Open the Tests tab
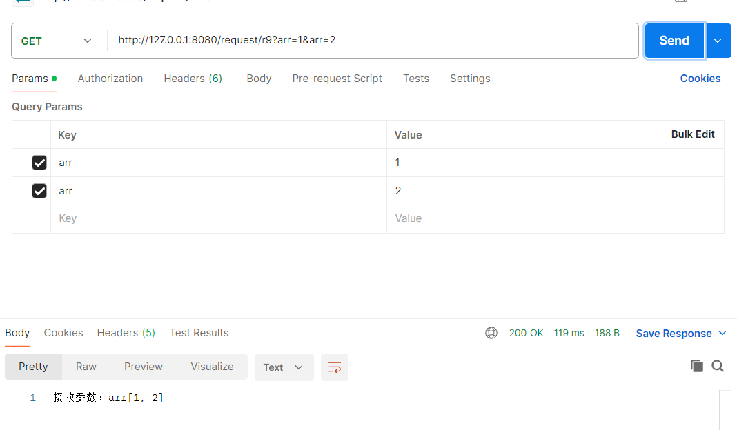737x430 pixels. click(x=416, y=79)
